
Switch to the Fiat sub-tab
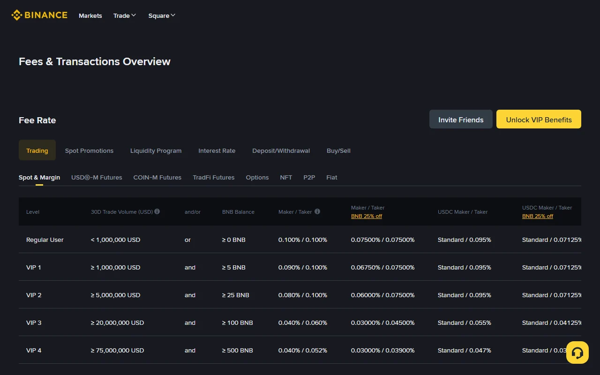click(331, 177)
